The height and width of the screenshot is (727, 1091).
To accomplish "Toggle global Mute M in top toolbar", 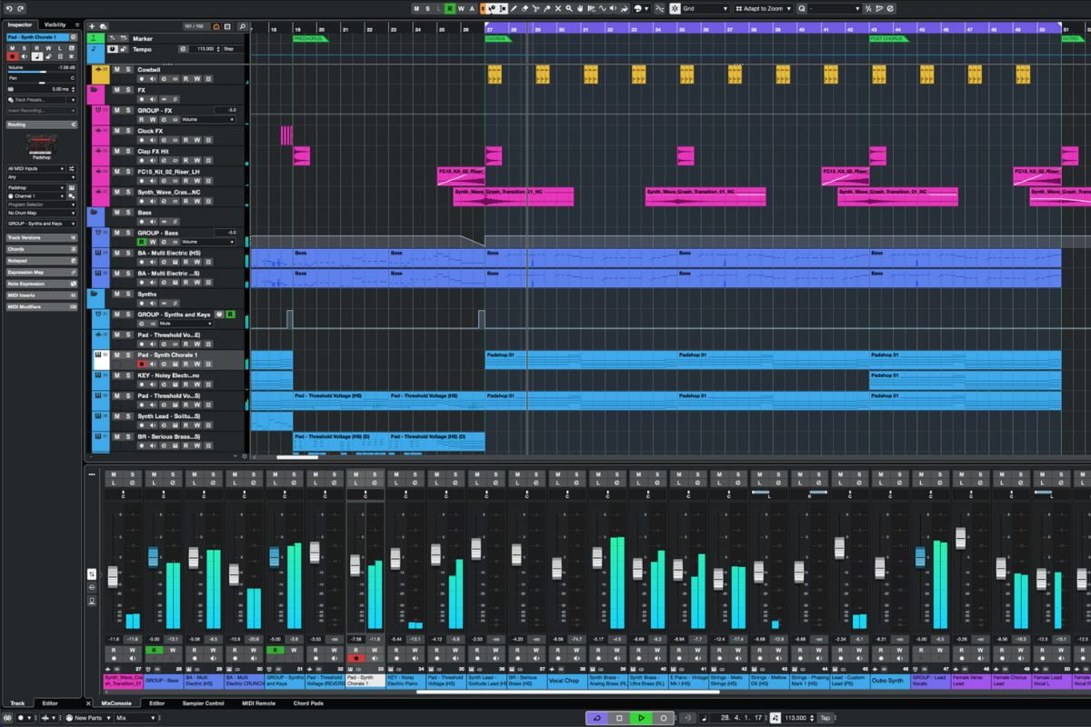I will (x=416, y=8).
